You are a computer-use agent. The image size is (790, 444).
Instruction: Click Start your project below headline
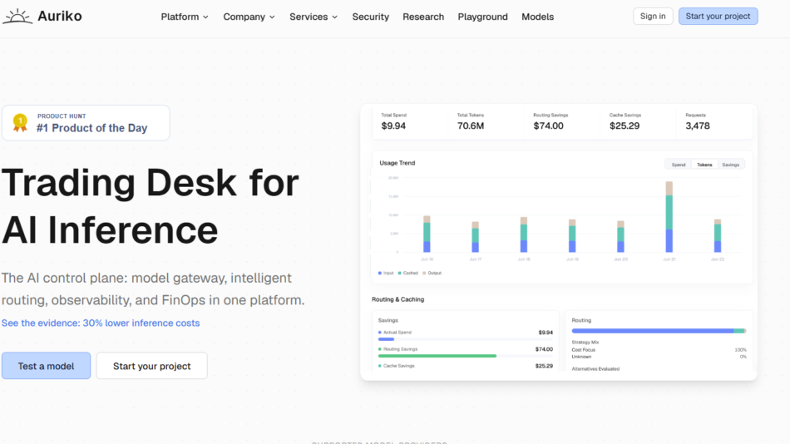[151, 366]
